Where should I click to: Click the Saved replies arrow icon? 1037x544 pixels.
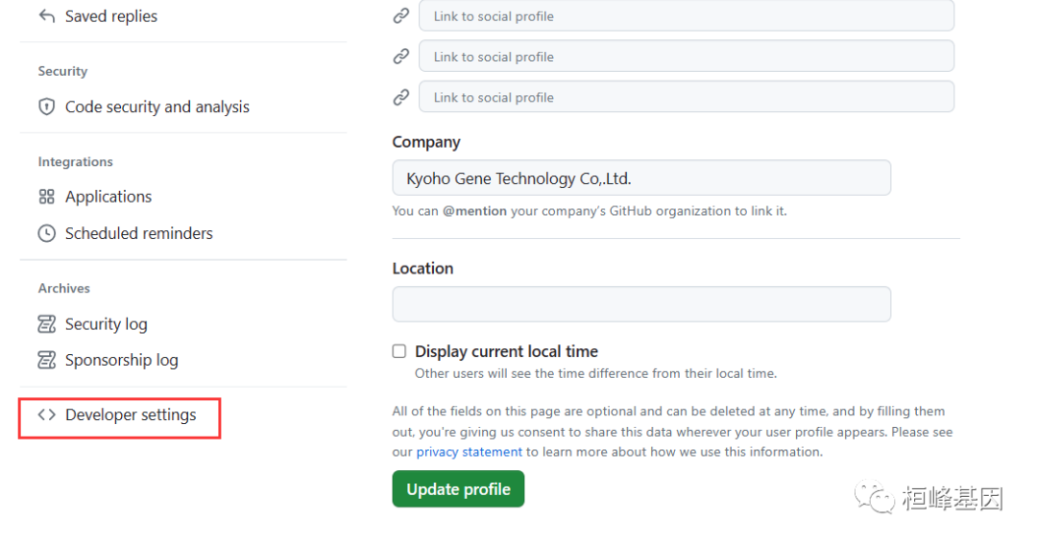click(x=46, y=16)
